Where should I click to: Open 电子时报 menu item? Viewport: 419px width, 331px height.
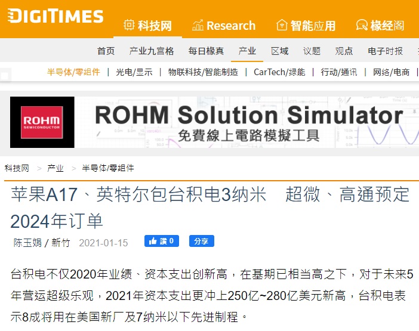(385, 51)
